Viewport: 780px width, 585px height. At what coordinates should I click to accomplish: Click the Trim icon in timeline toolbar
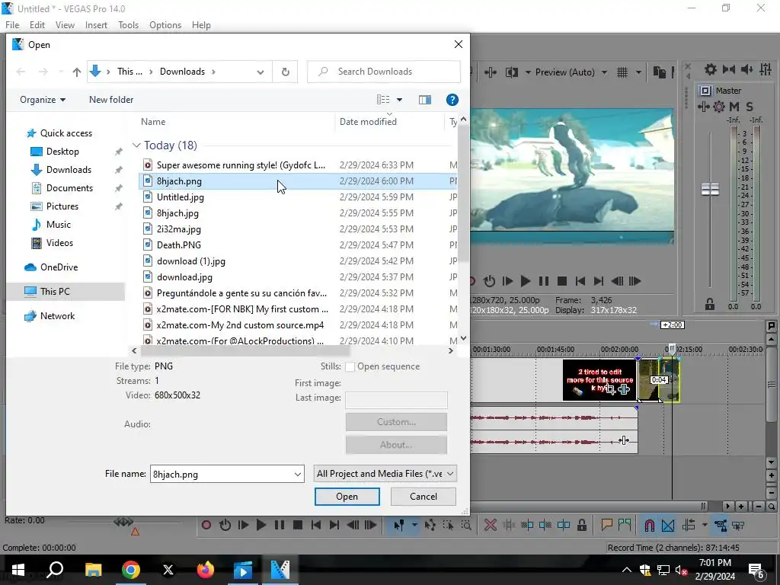[508, 525]
